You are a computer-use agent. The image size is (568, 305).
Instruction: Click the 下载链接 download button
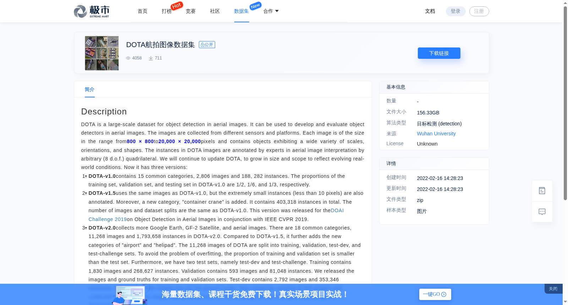pyautogui.click(x=439, y=53)
